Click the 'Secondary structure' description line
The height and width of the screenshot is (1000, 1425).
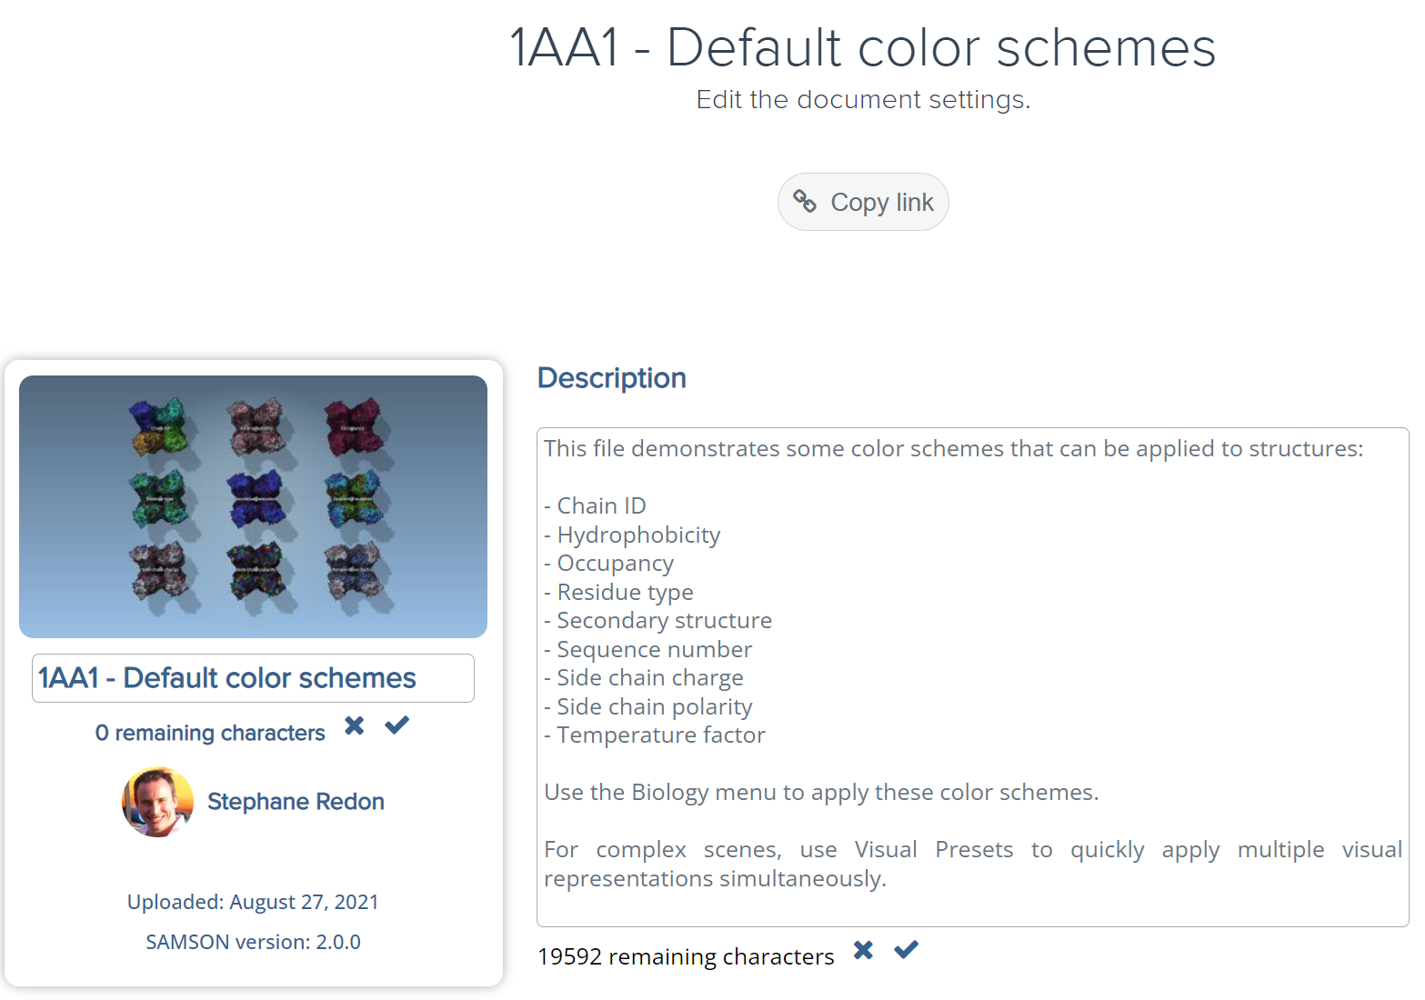point(664,620)
